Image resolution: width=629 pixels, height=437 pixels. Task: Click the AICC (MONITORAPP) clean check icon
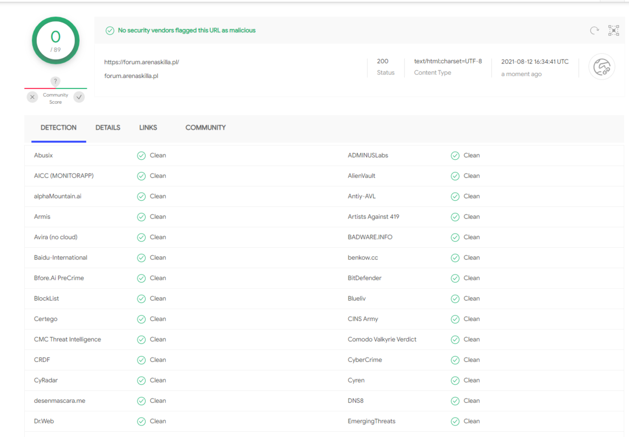(142, 176)
